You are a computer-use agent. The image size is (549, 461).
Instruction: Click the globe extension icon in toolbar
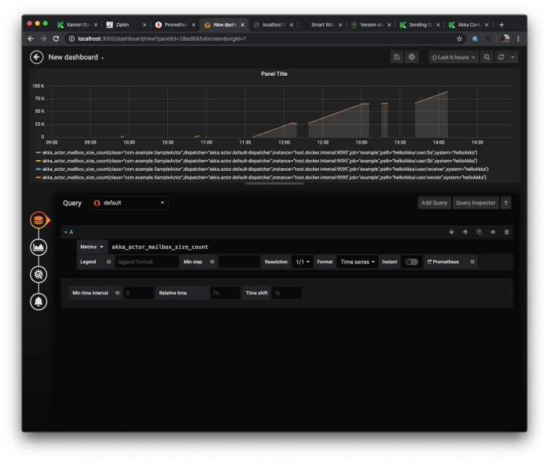pos(475,39)
